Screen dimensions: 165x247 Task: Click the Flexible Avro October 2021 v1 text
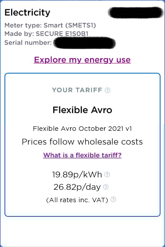coord(82,129)
